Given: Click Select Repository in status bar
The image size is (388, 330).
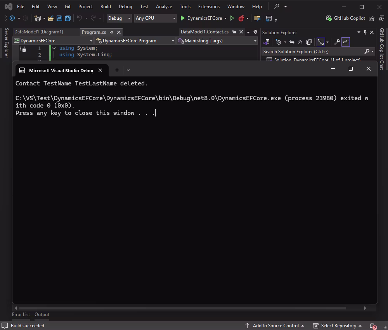Looking at the screenshot, I should click(x=337, y=326).
